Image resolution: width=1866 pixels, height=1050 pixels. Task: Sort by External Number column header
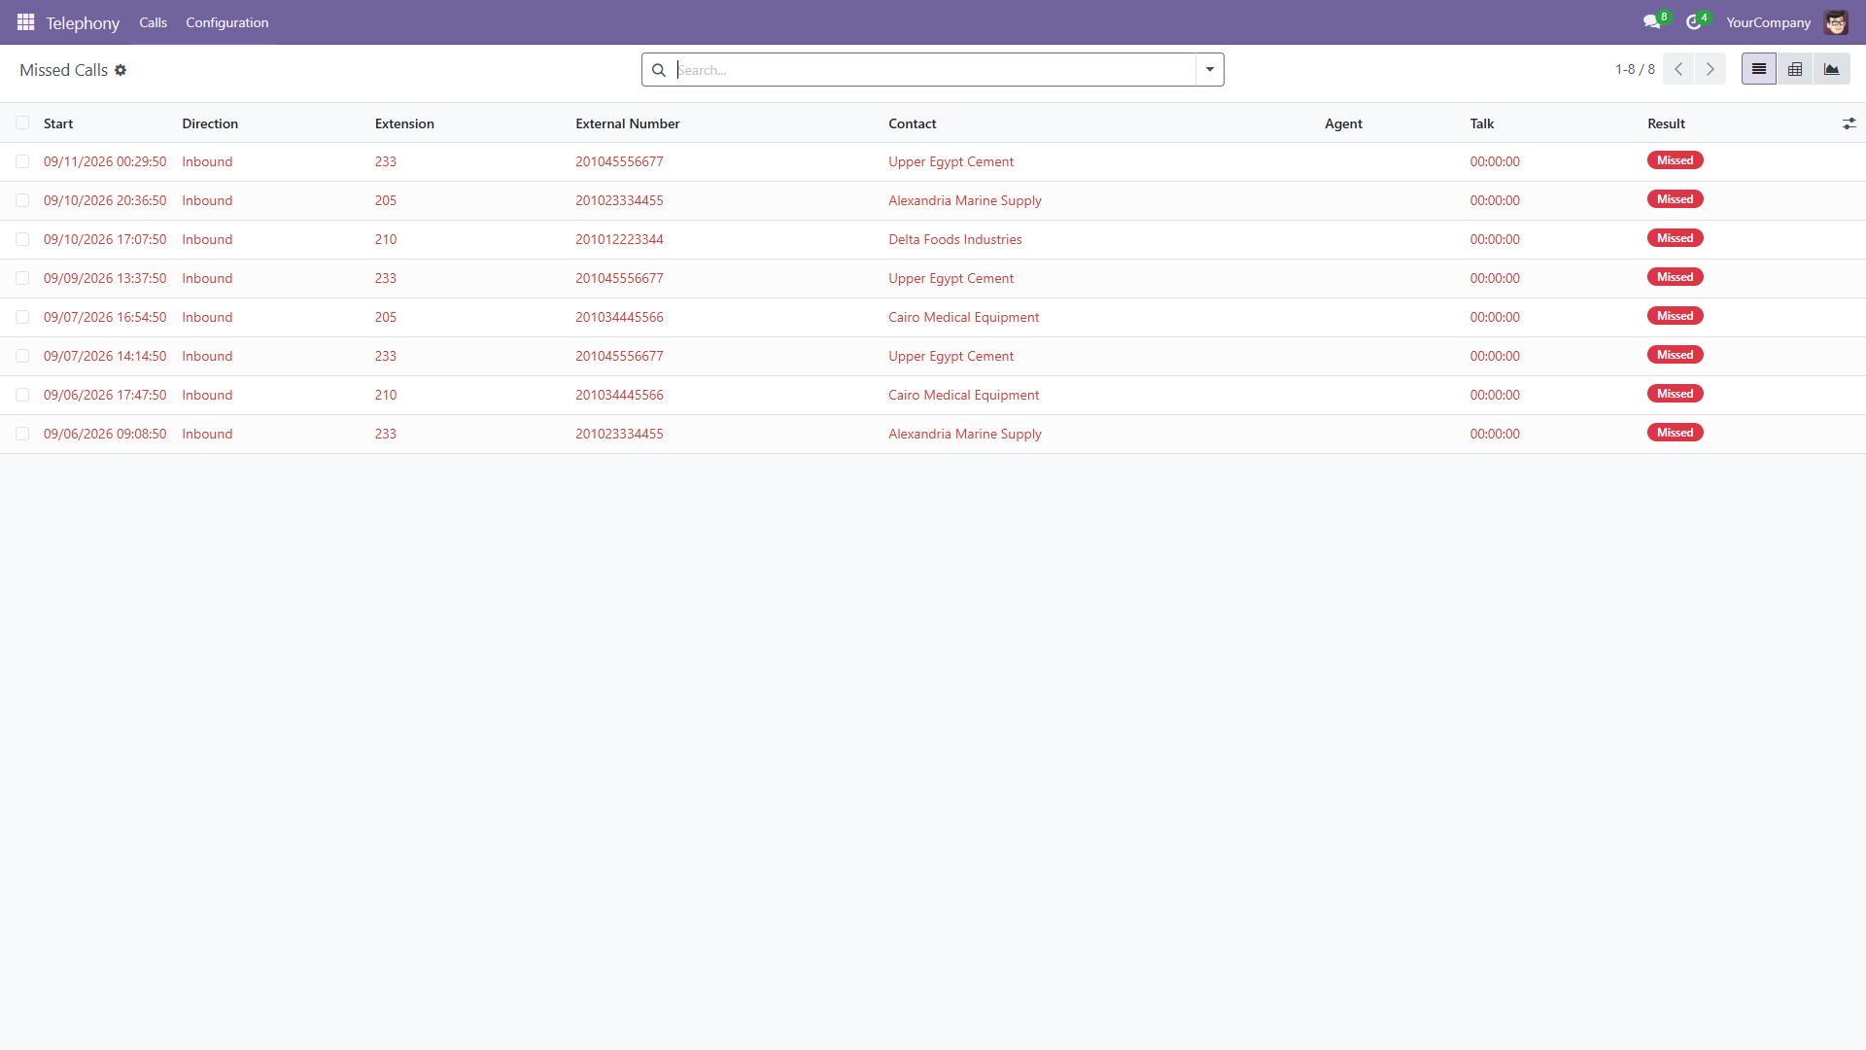(627, 123)
